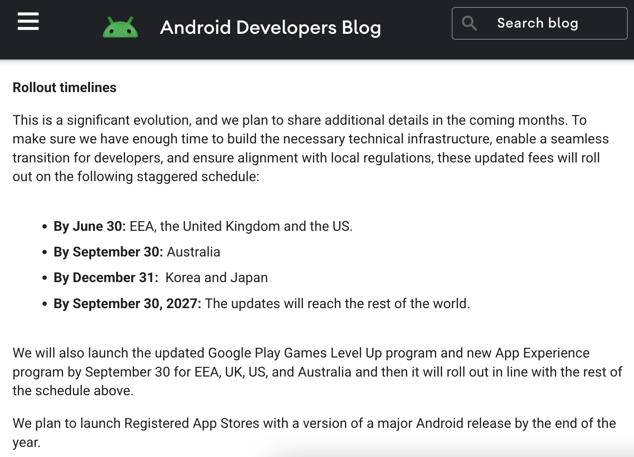Viewport: 634px width, 457px height.
Task: Click the 'Australia' bullet text
Action: [194, 252]
